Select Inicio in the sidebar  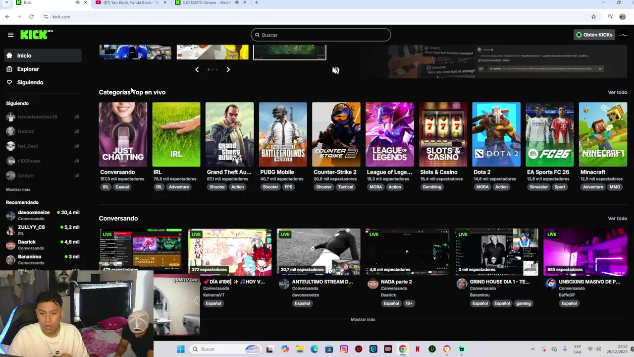pos(43,56)
